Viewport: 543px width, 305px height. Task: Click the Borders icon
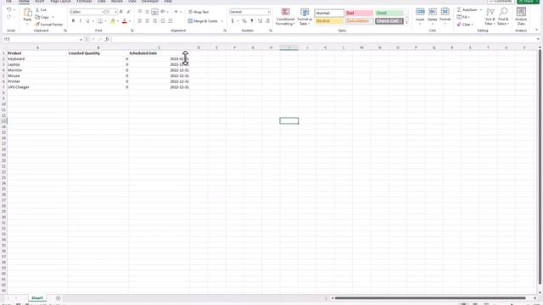click(100, 21)
